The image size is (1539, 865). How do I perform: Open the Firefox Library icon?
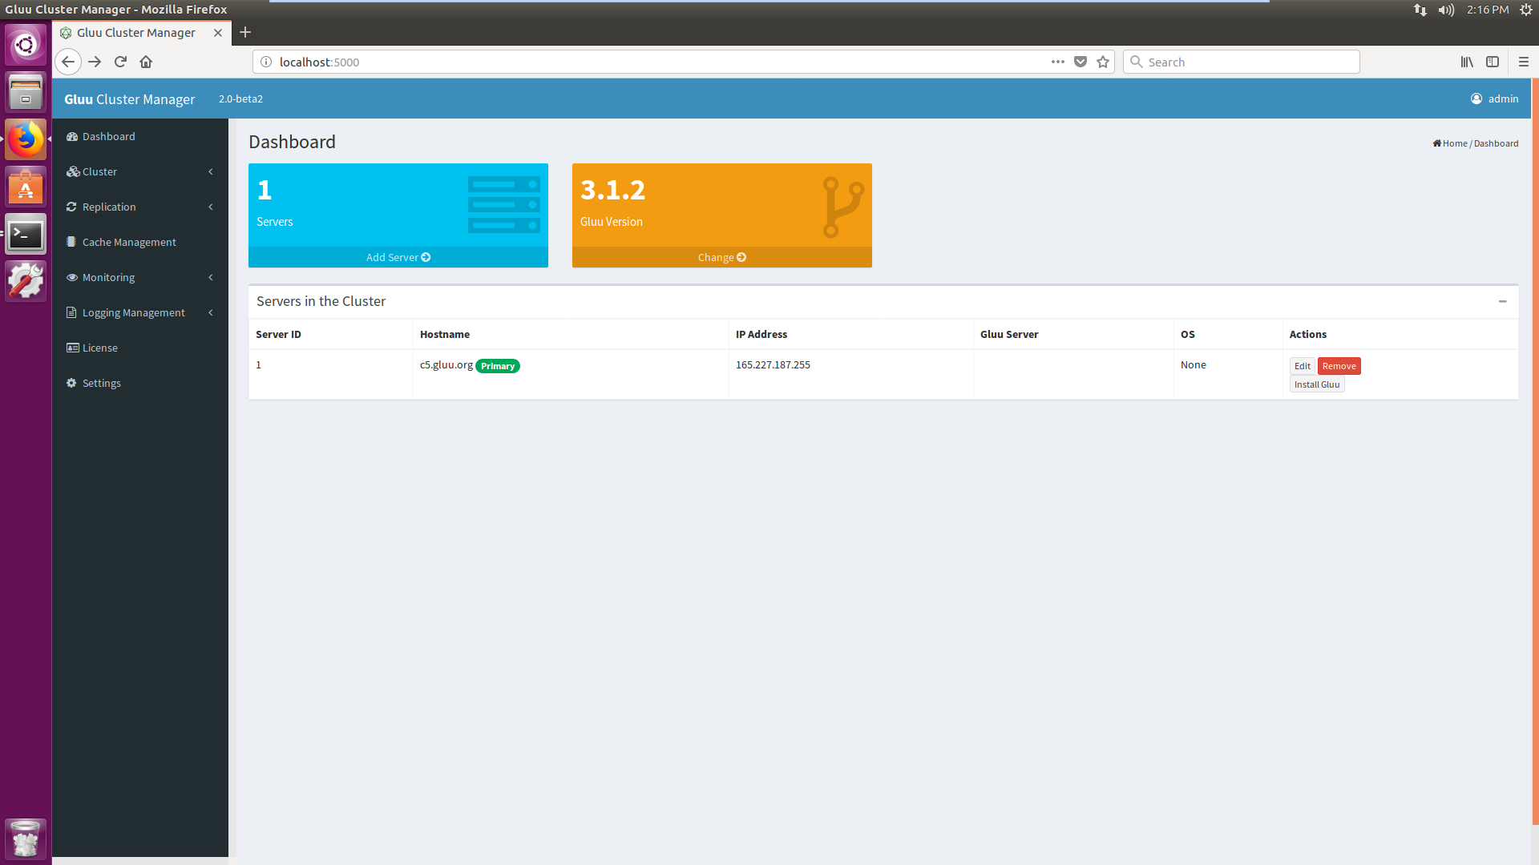1467,62
